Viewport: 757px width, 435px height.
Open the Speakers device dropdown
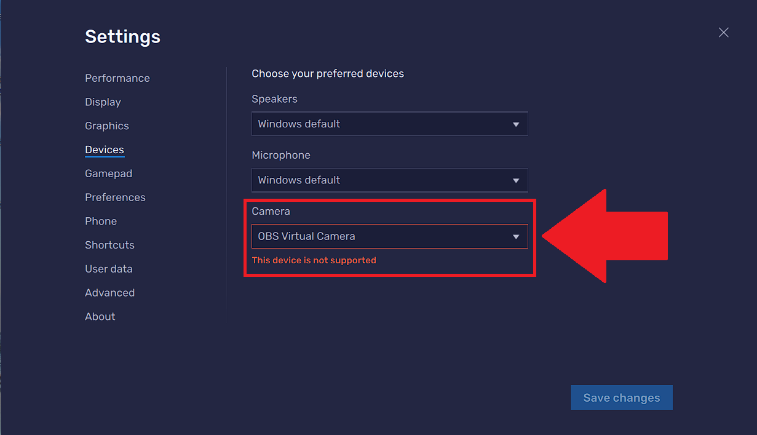coord(390,124)
